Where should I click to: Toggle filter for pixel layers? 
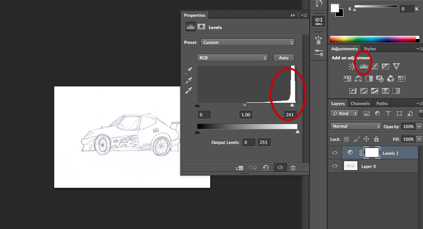point(367,114)
